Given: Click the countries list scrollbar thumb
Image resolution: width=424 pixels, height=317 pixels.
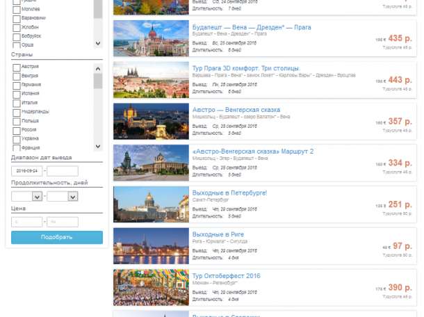Looking at the screenshot, I should [98, 81].
